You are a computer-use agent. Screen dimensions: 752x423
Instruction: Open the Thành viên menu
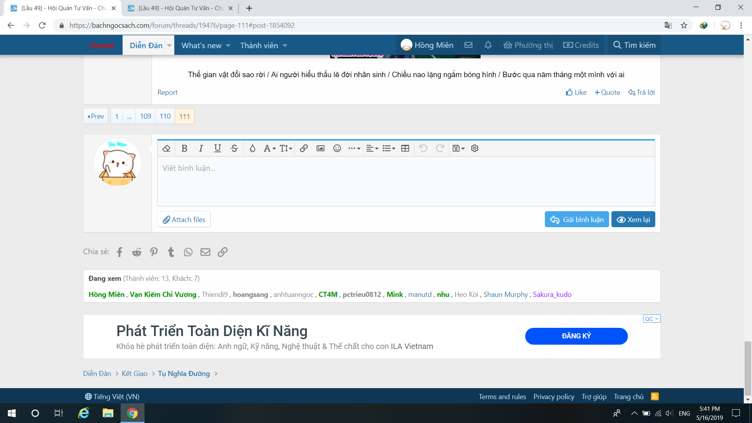(259, 46)
